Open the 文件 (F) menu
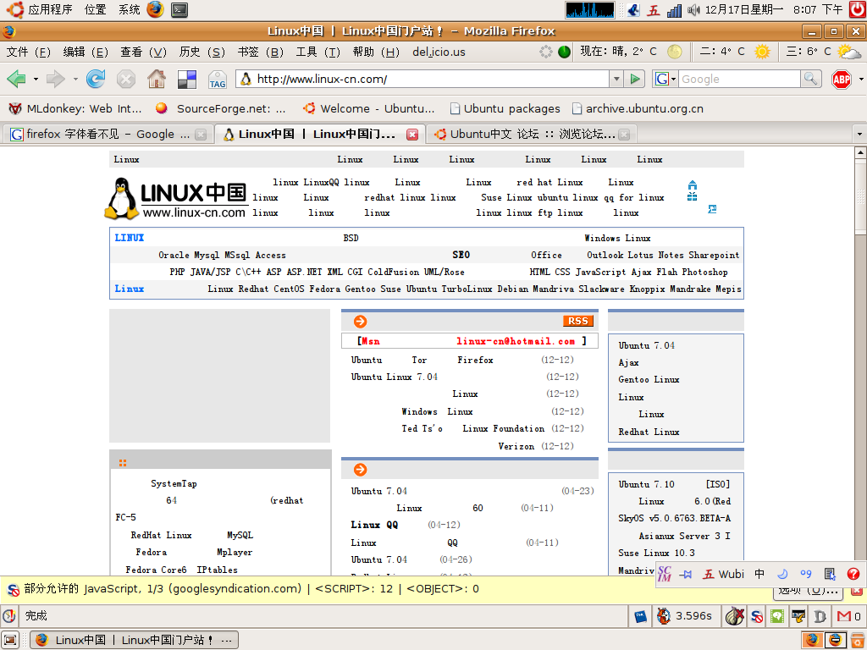Image resolution: width=867 pixels, height=650 pixels. point(28,52)
